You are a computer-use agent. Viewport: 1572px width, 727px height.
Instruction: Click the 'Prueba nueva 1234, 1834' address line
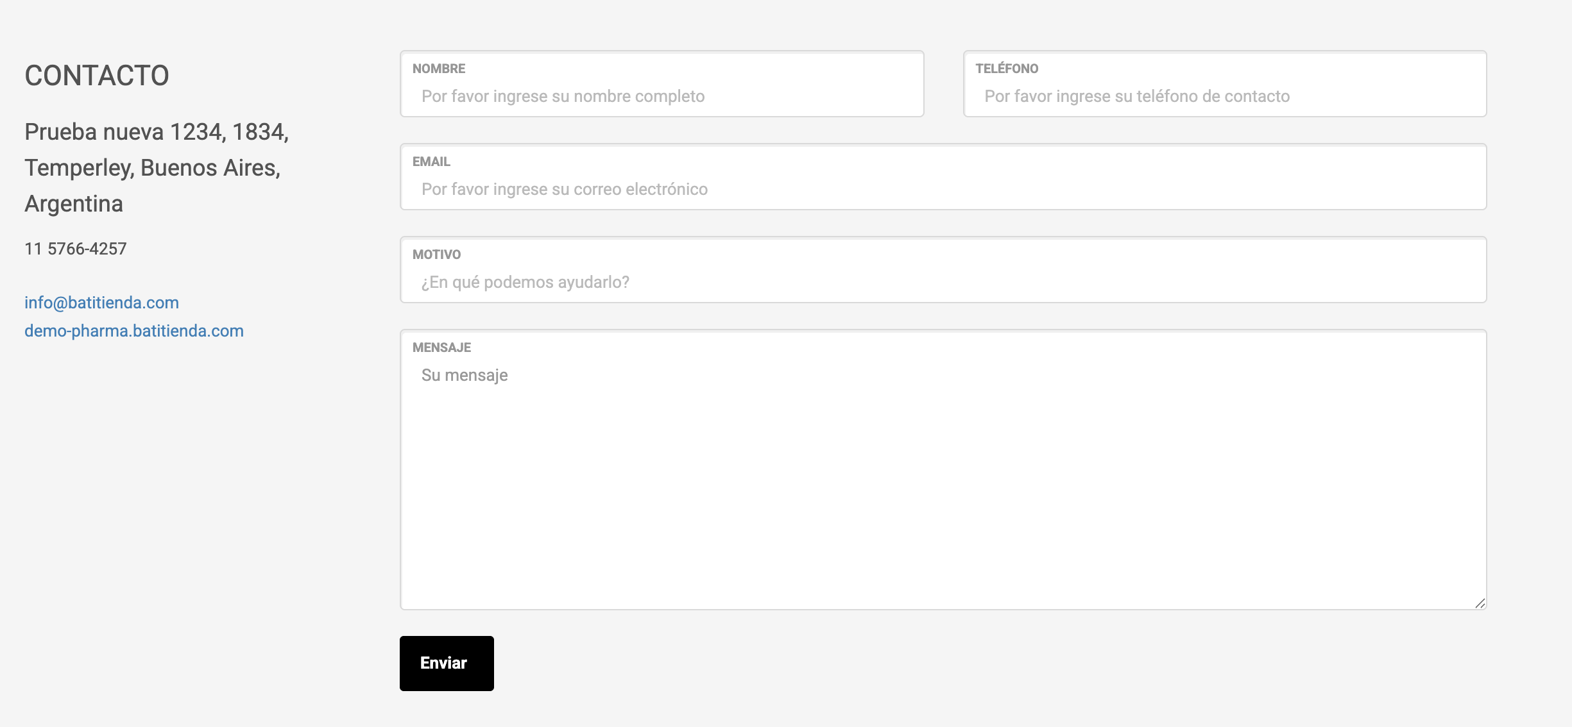pos(157,132)
